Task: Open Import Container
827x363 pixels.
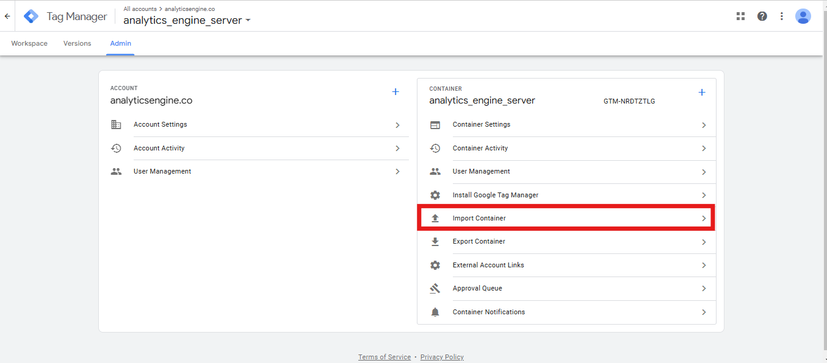Action: click(x=566, y=218)
